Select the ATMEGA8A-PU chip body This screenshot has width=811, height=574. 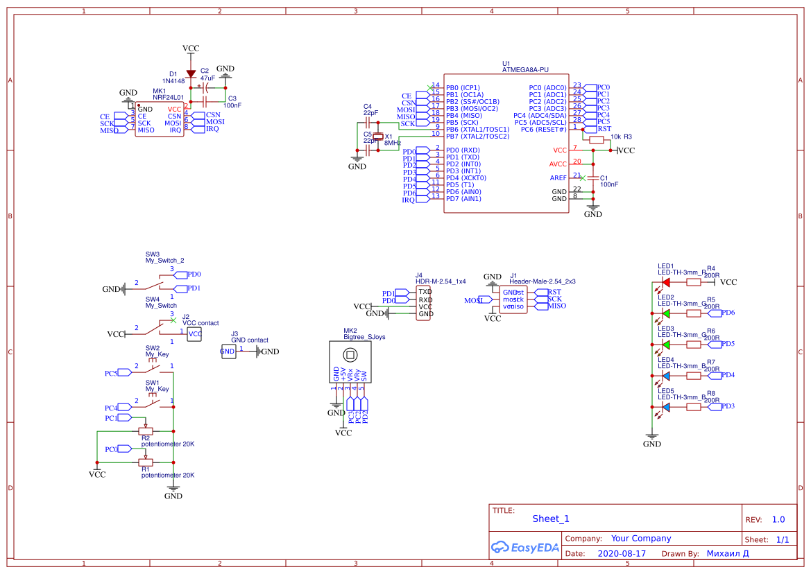[x=506, y=143]
